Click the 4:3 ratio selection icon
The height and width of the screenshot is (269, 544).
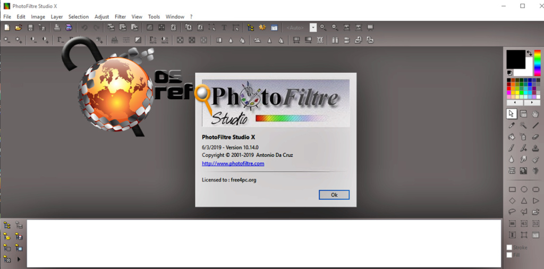[x=524, y=223]
